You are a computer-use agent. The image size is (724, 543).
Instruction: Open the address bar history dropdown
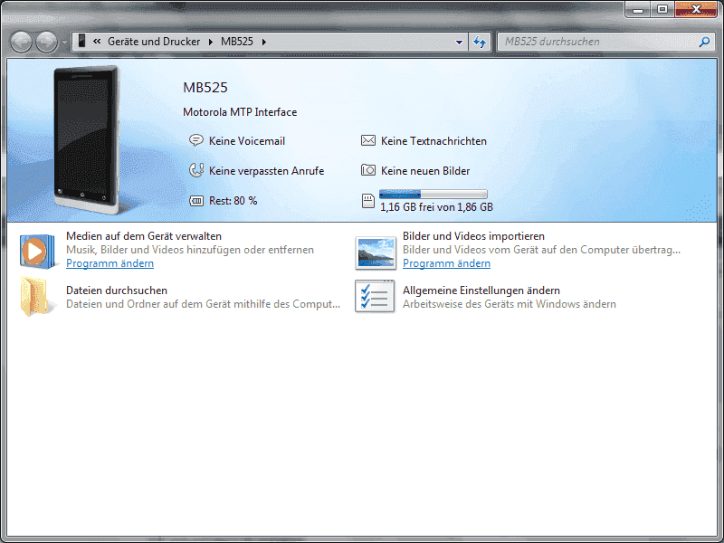[x=459, y=42]
